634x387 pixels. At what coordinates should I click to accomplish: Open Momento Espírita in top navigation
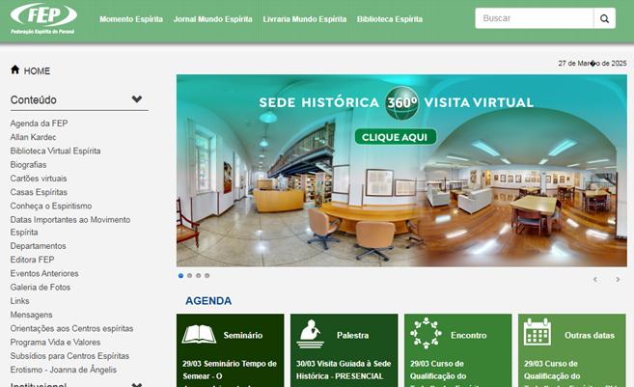coord(131,19)
